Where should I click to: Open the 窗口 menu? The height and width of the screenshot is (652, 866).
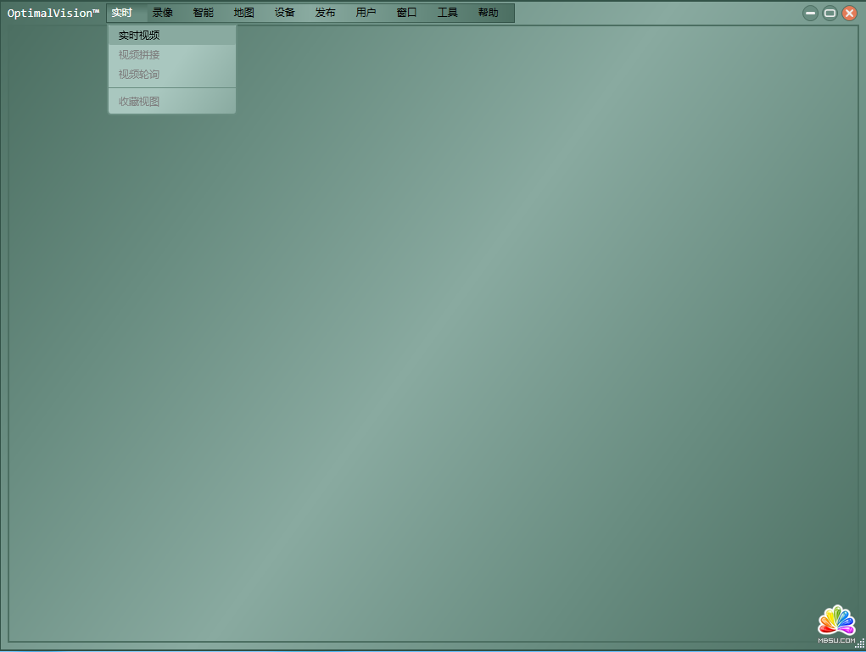(x=407, y=13)
